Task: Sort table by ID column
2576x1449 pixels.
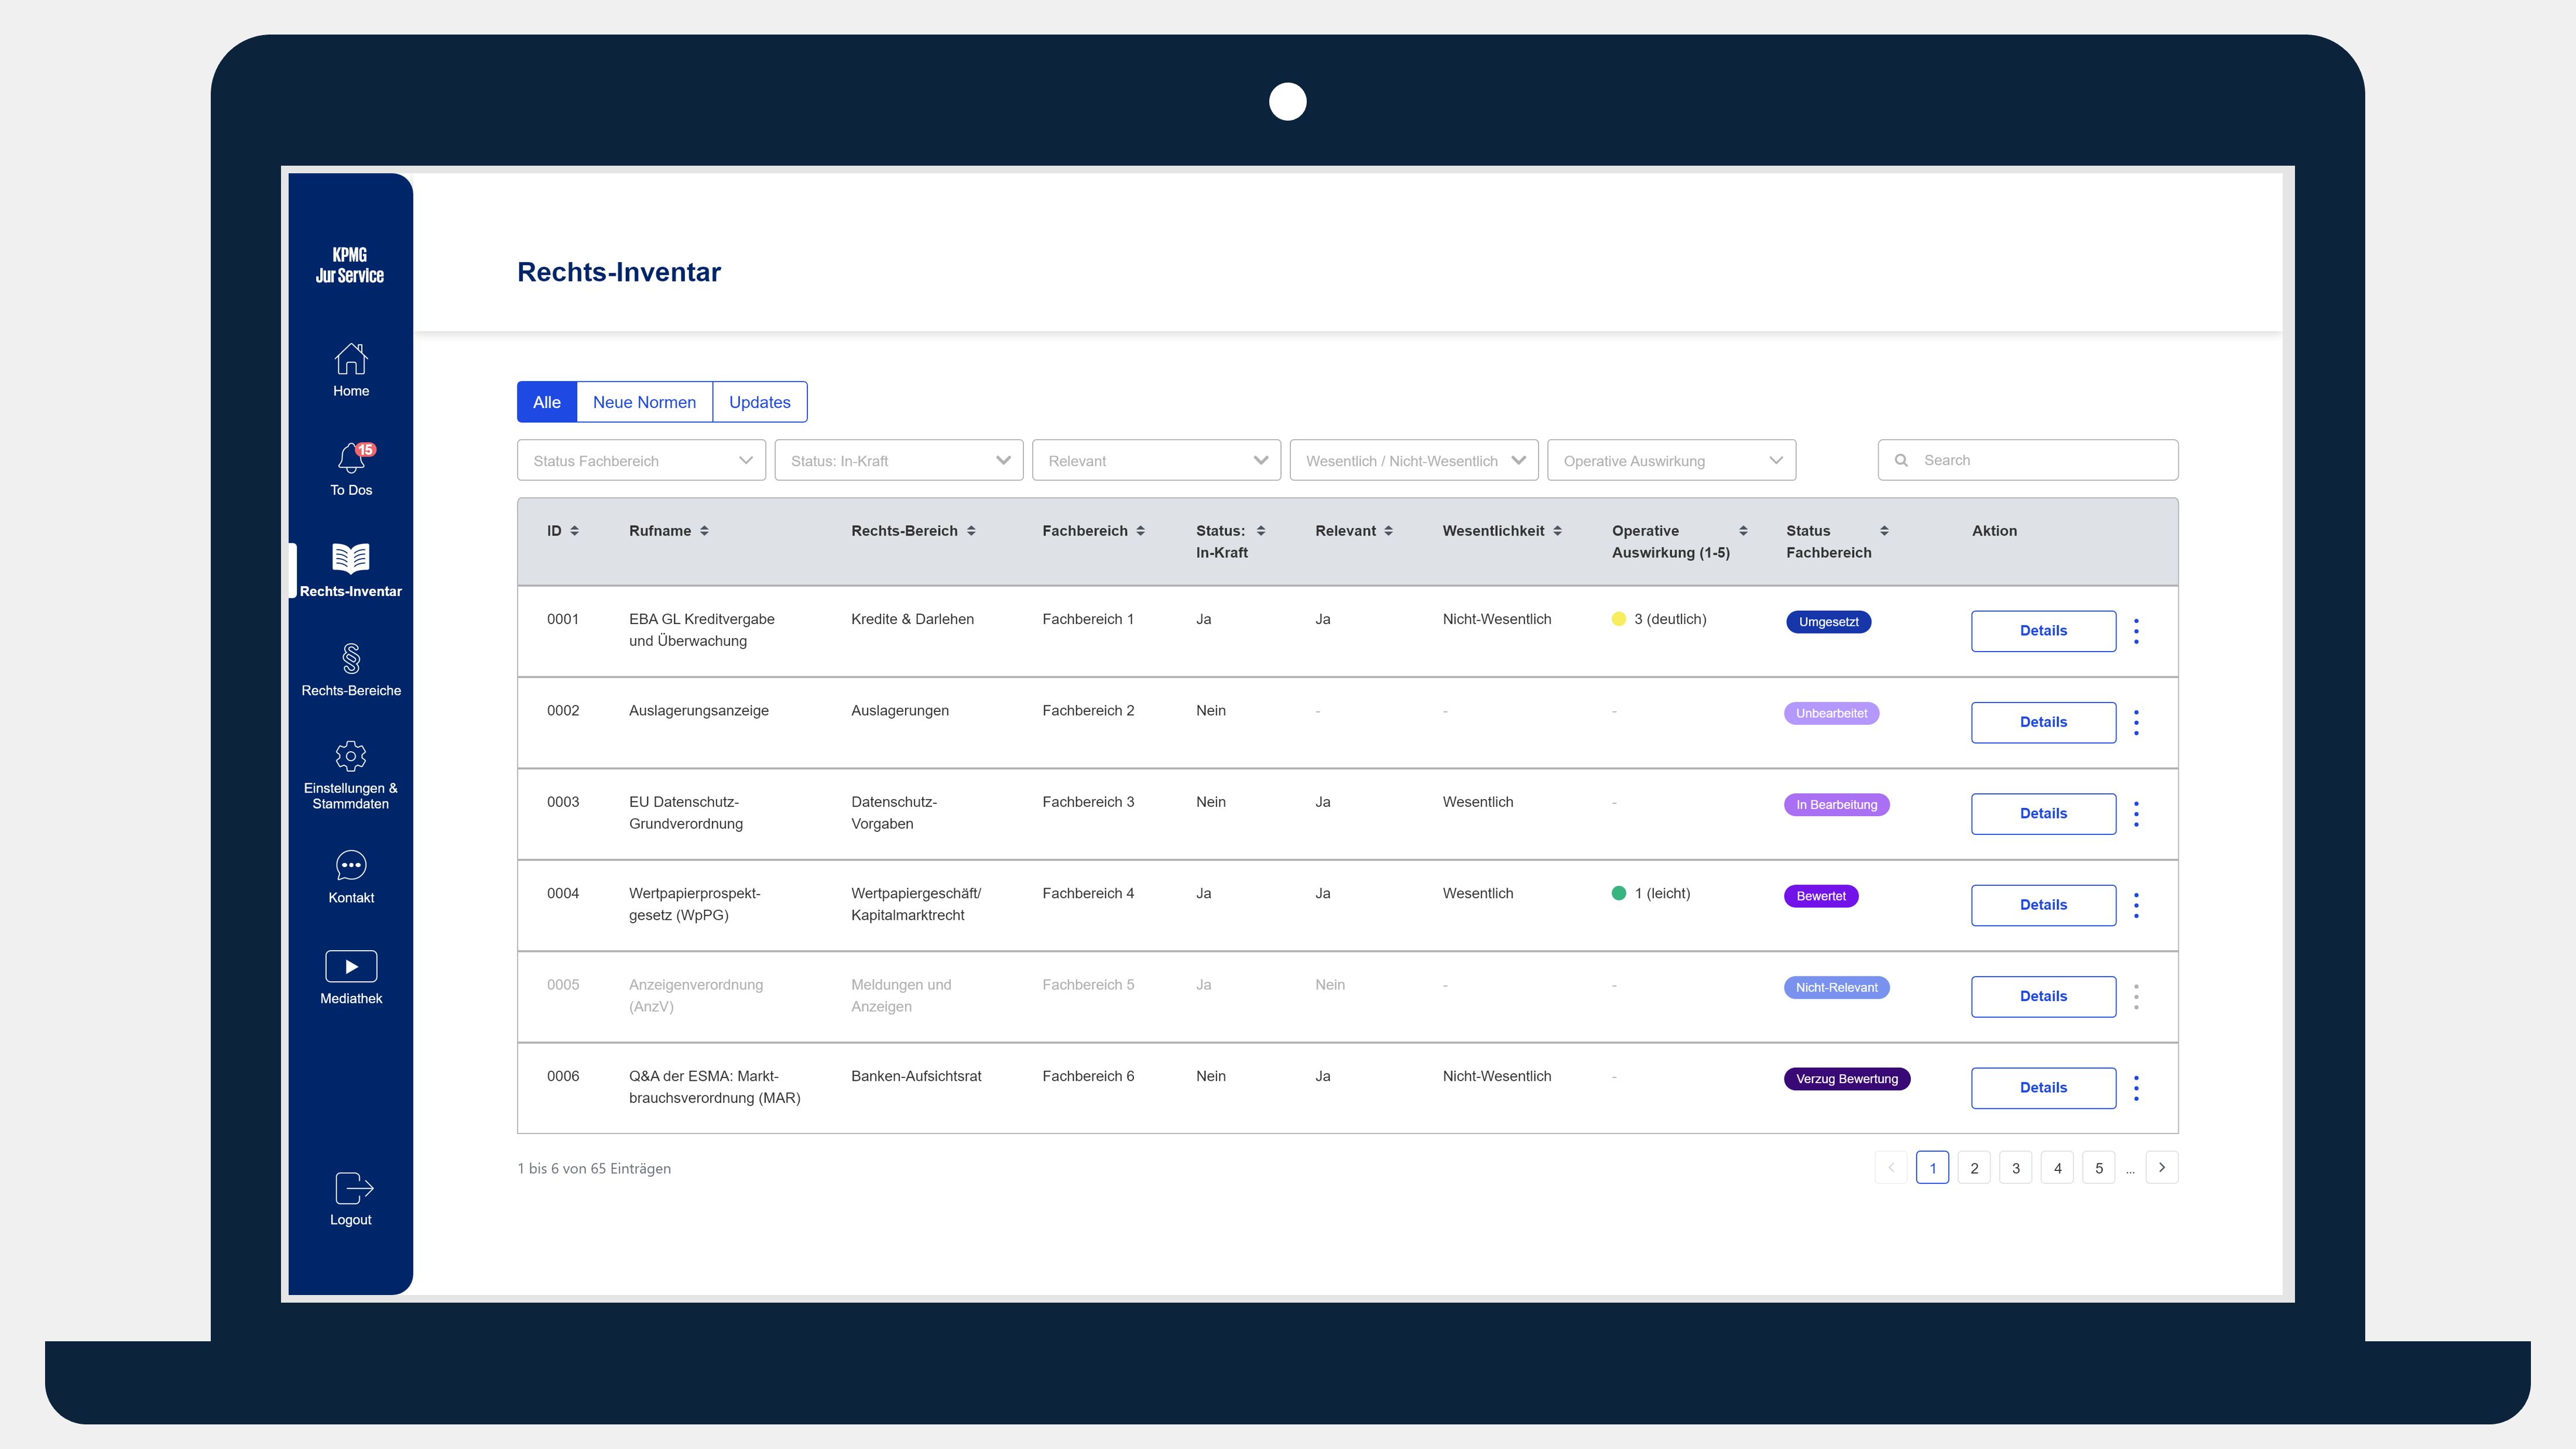Action: pos(575,531)
